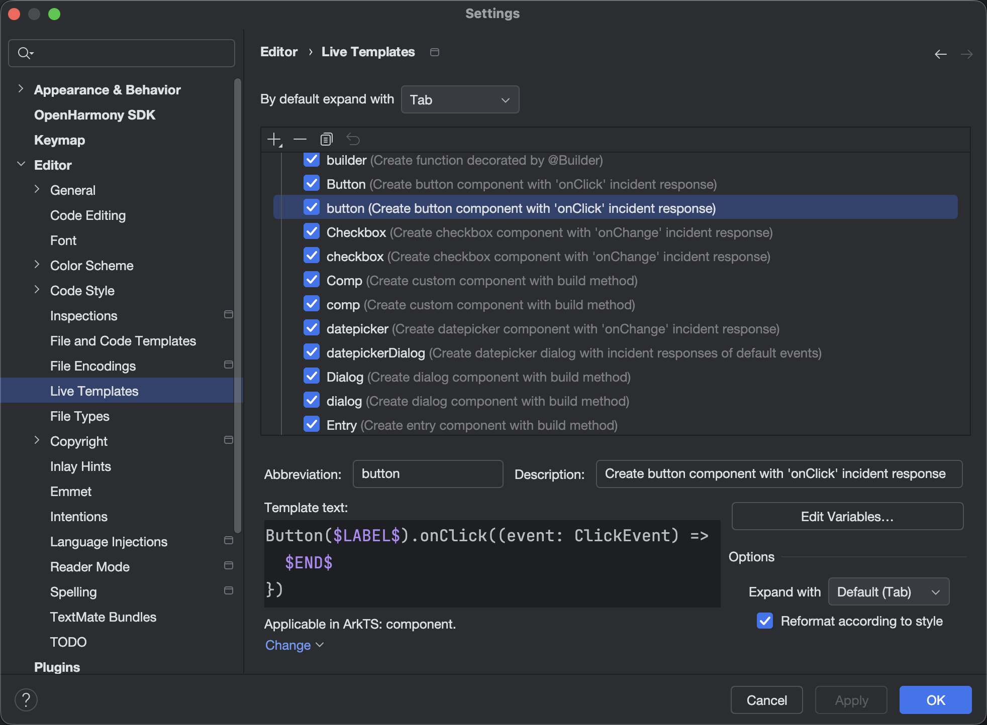
Task: Disable the Checkbox template checkbox
Action: pos(312,232)
